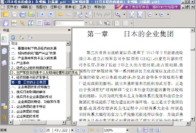The image size is (196, 133).
Task: Go to bookmark 1．战后日本财阀的解体
Action: [x=28, y=92]
